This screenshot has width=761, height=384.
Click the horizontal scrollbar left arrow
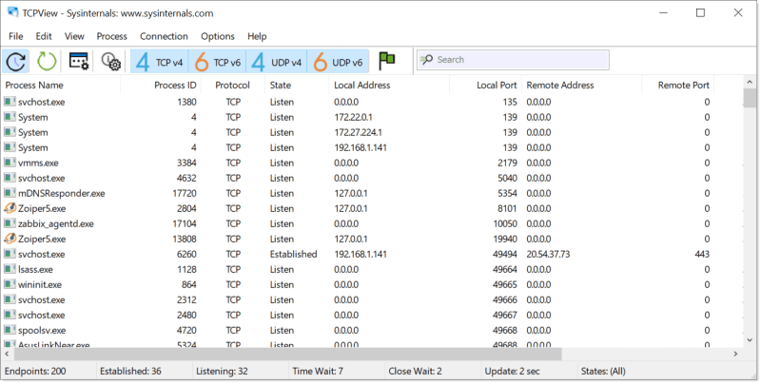pos(7,354)
